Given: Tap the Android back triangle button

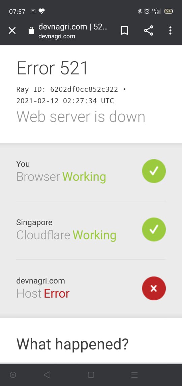Looking at the screenshot, I should (47, 375).
